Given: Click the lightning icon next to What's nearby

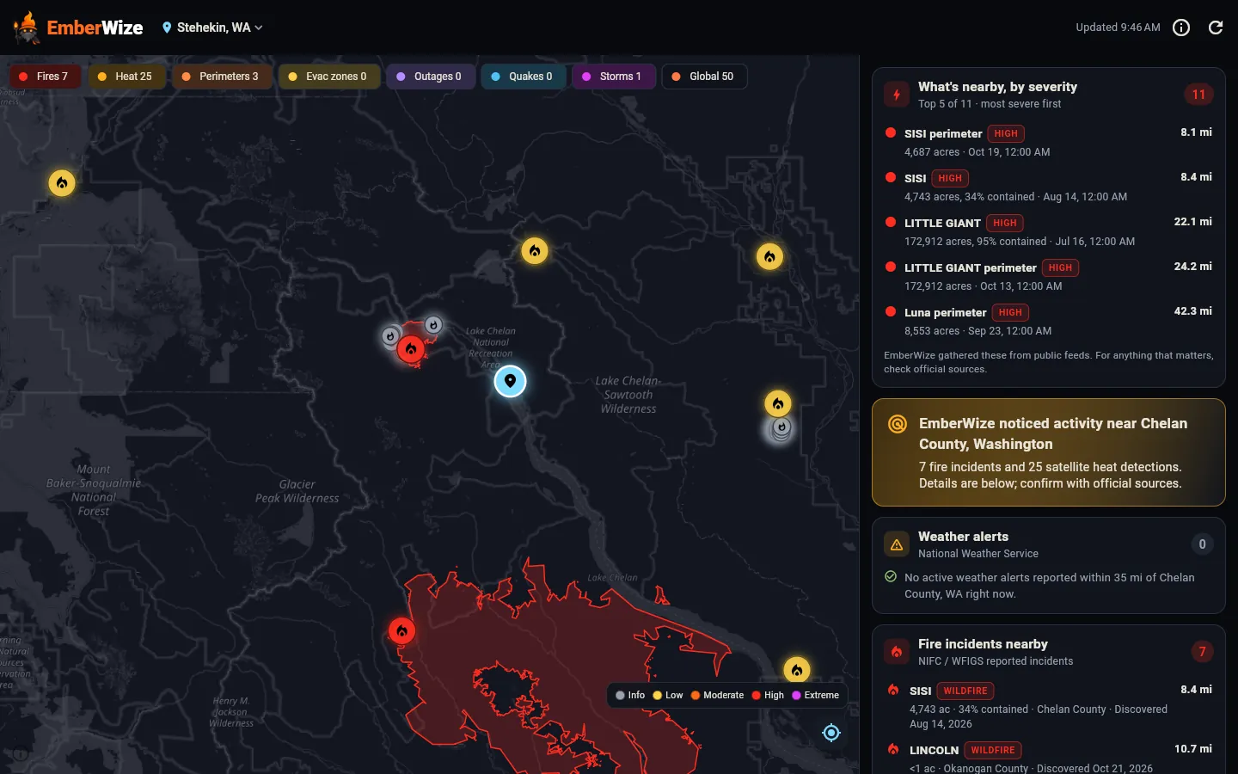Looking at the screenshot, I should [x=897, y=95].
